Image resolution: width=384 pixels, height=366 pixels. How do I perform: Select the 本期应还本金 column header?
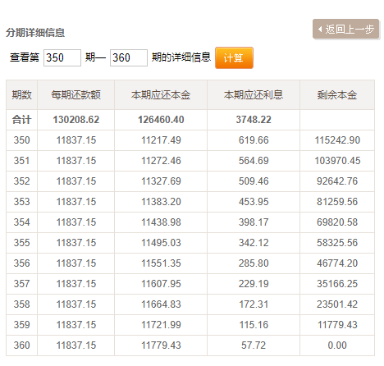(x=161, y=95)
